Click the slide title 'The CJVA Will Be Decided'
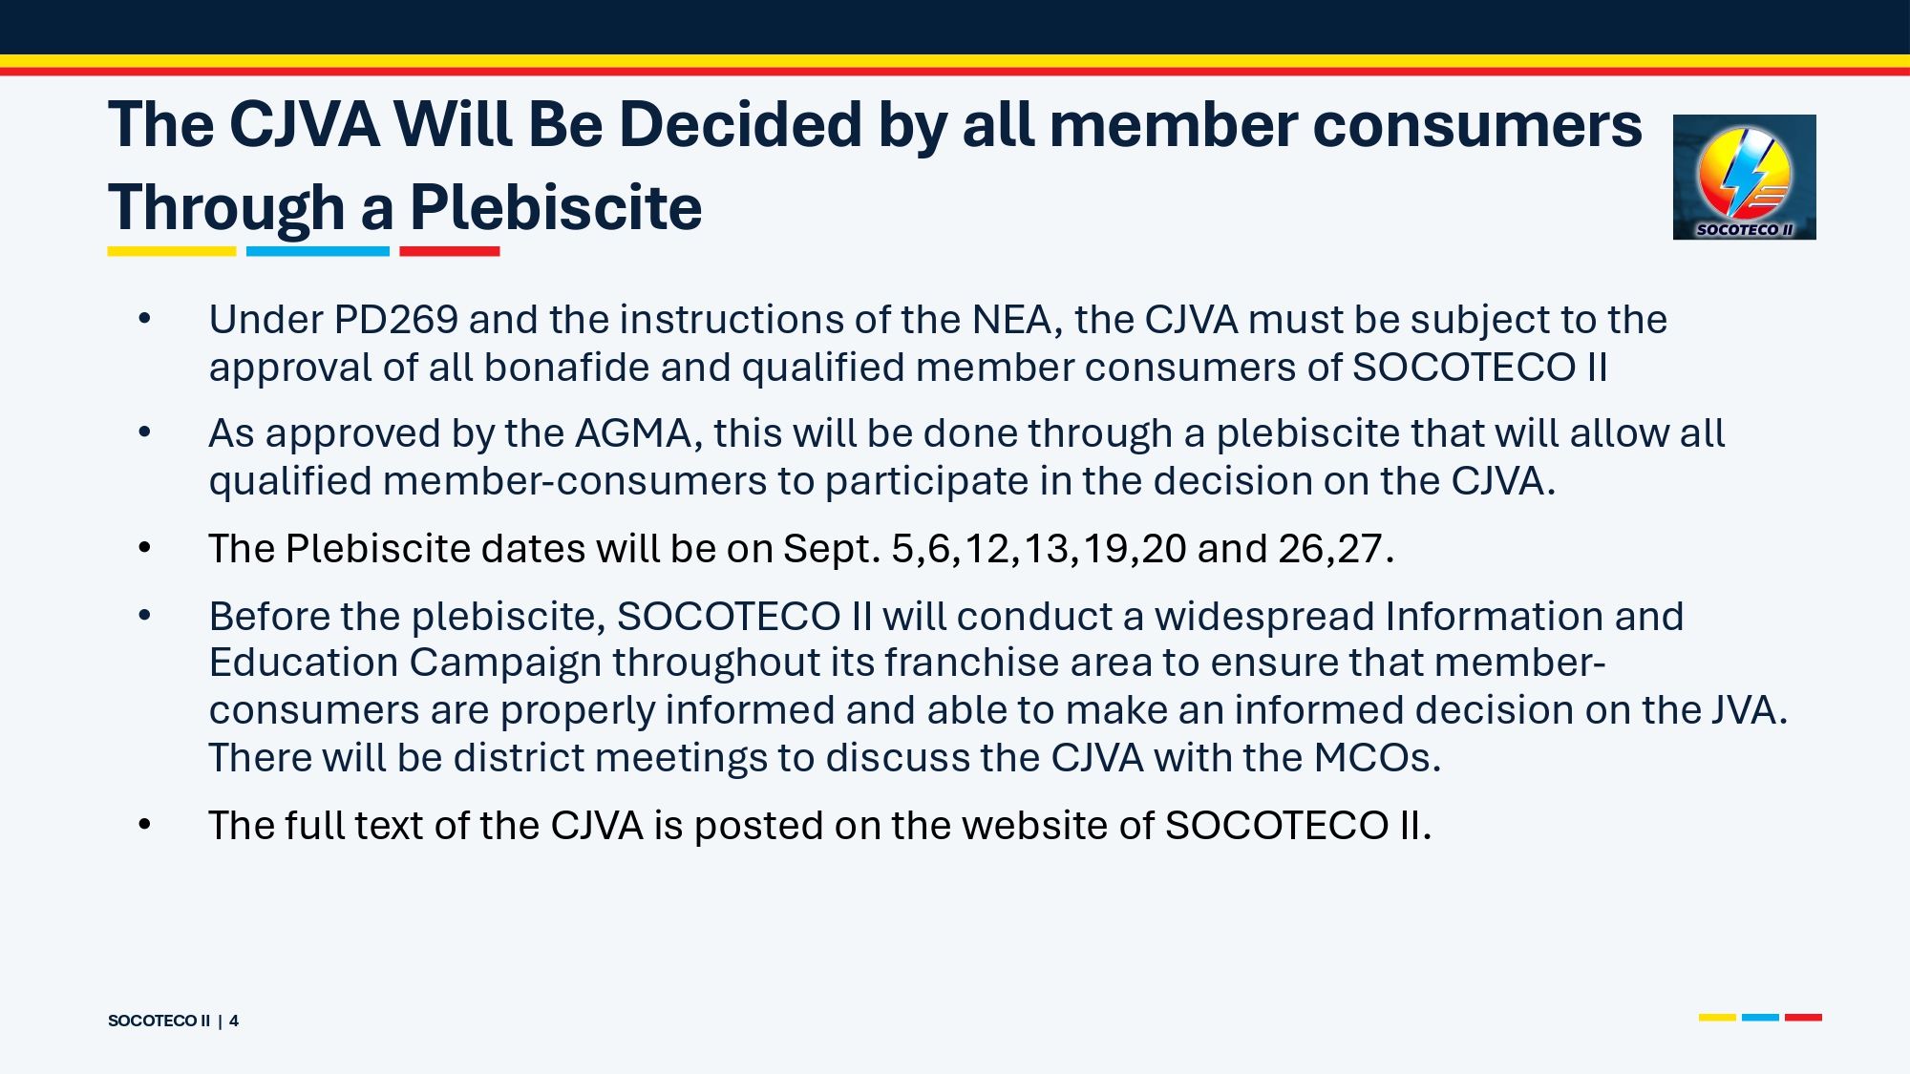Image resolution: width=1910 pixels, height=1074 pixels. [875, 165]
